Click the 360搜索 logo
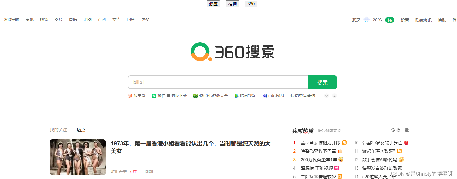This screenshot has width=457, height=179. pyautogui.click(x=232, y=52)
